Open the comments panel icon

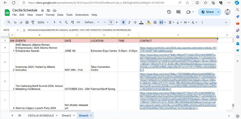pos(178,12)
